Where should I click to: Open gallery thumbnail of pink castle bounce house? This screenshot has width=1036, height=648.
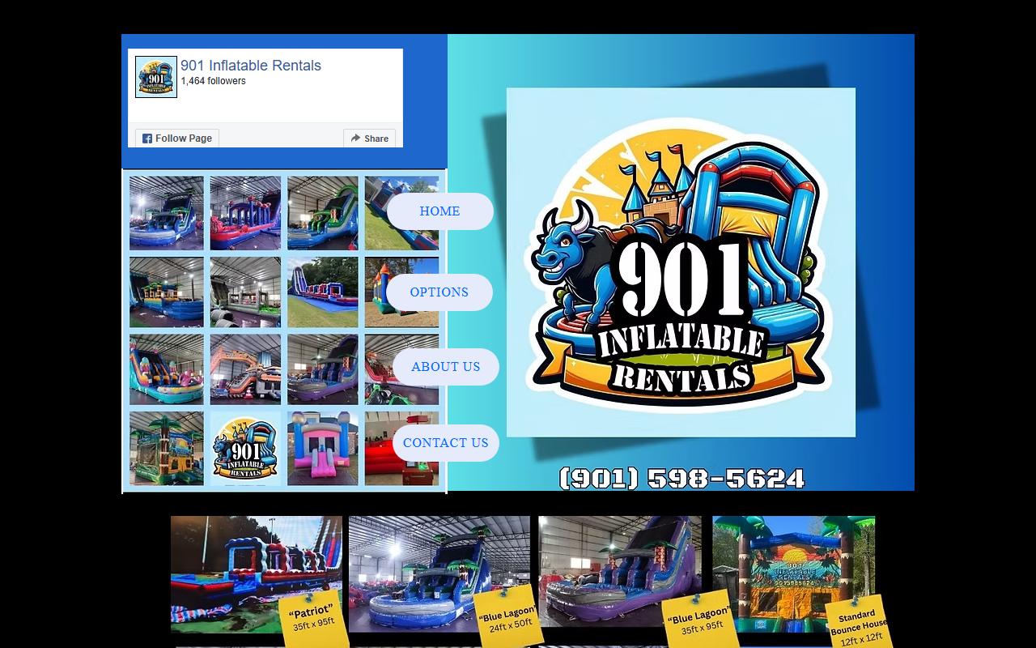pos(323,448)
